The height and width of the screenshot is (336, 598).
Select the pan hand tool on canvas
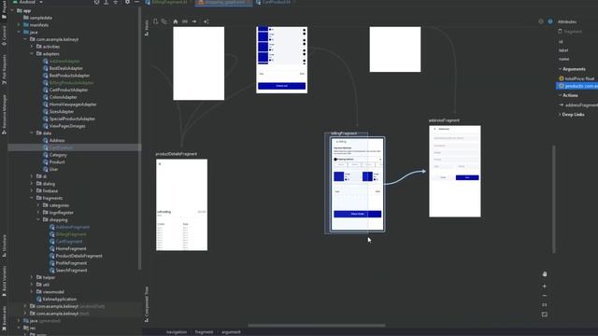(545, 274)
